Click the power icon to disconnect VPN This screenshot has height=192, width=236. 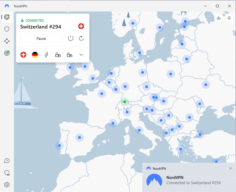pos(70,38)
